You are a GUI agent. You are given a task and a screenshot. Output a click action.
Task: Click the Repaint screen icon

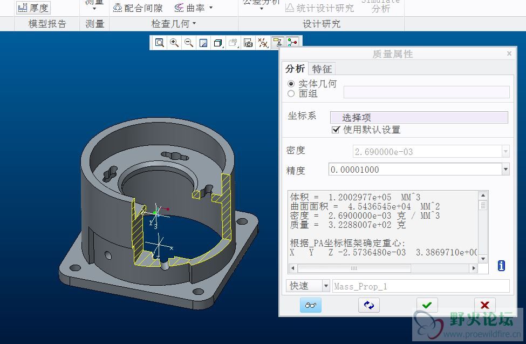[203, 43]
